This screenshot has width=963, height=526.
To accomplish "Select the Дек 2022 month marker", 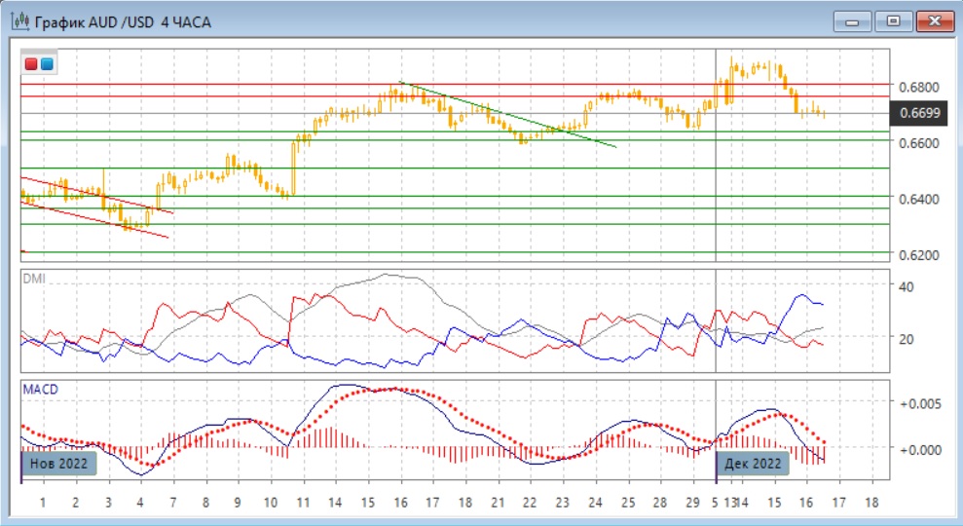I will click(753, 464).
